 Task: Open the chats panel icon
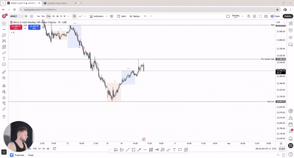[x=291, y=45]
